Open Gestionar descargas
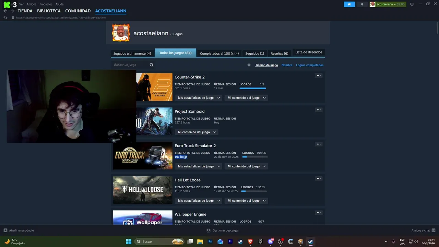Screen dimensions: 439x247 tap(223, 231)
